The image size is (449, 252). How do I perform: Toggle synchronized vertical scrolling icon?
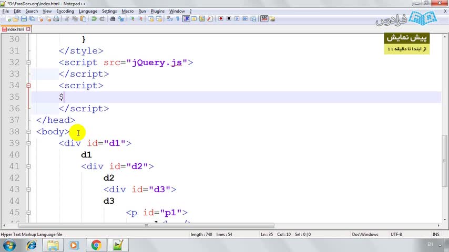tap(150, 19)
